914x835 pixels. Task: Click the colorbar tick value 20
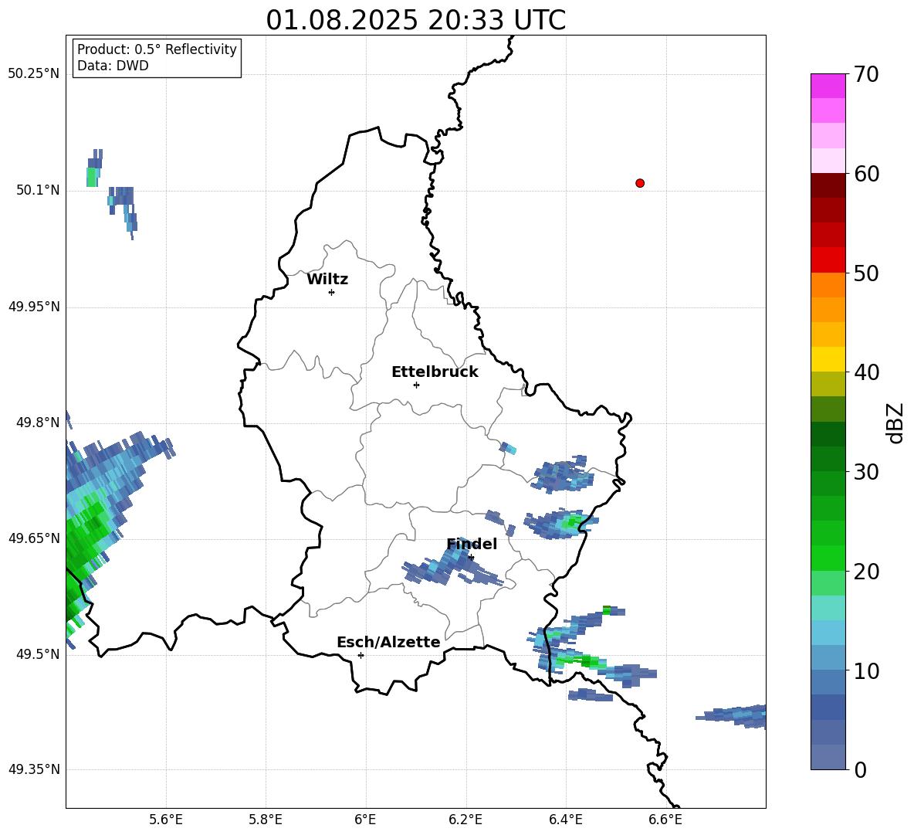[866, 572]
